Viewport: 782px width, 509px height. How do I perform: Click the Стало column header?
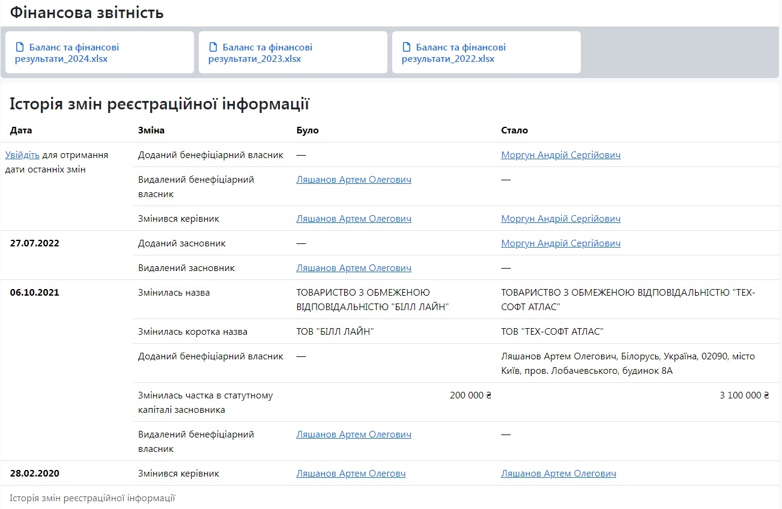(514, 130)
